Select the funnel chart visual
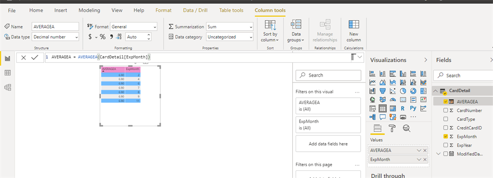 click(x=383, y=91)
